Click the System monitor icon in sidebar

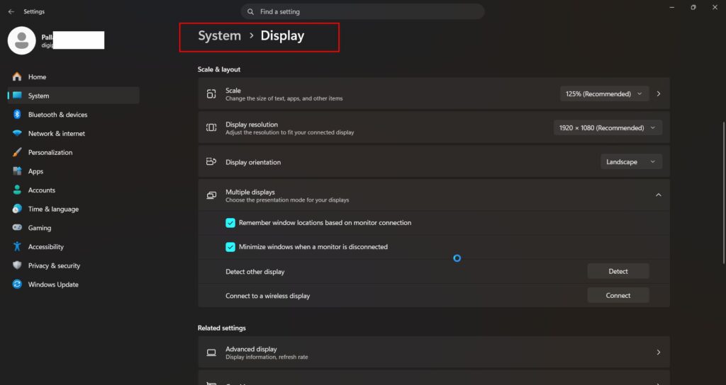[x=17, y=96]
